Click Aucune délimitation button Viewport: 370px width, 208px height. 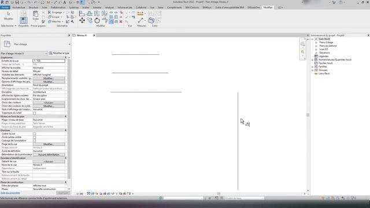(49, 155)
